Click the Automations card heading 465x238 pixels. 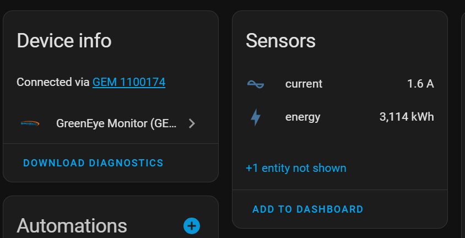[72, 226]
